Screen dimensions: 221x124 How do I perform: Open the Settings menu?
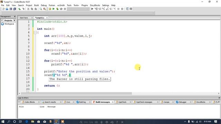click(106, 5)
